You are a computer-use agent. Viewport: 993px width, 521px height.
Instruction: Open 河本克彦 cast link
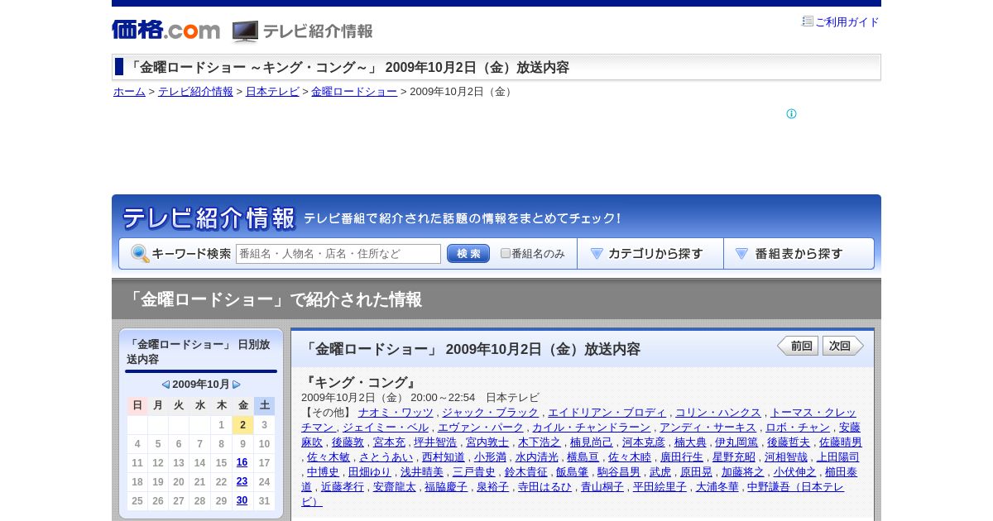(x=644, y=442)
